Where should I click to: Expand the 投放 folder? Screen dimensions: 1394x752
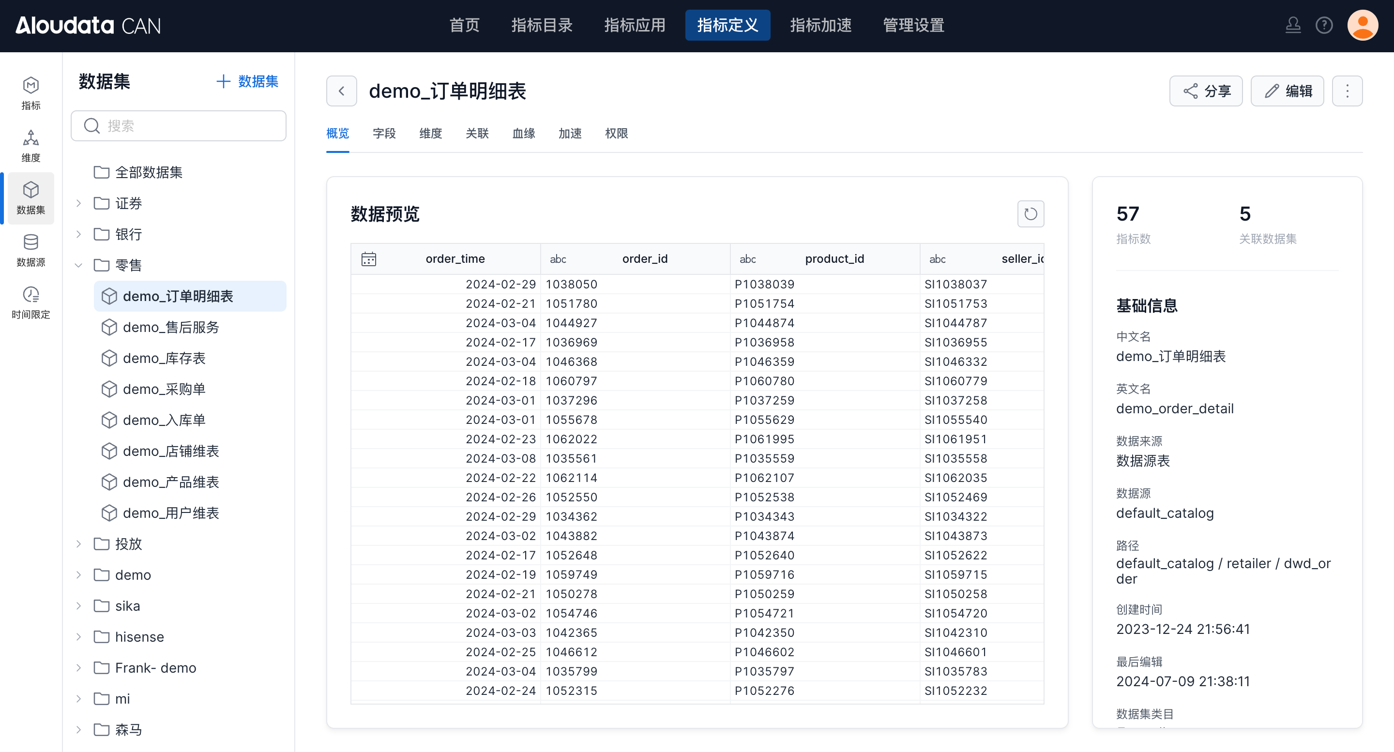point(78,544)
